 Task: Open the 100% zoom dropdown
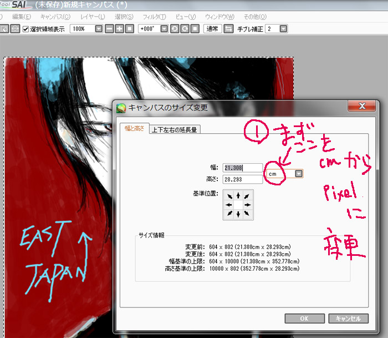99,29
